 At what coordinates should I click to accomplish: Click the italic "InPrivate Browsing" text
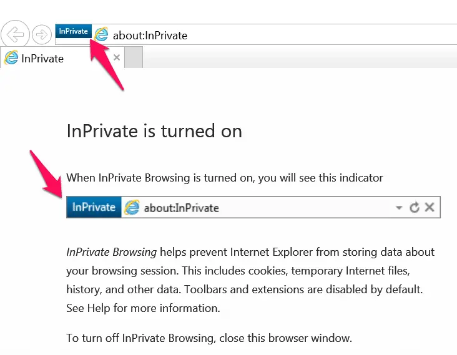pos(112,252)
